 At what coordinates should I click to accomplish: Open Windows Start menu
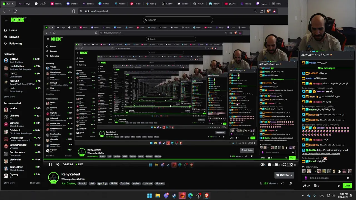[x=149, y=196]
